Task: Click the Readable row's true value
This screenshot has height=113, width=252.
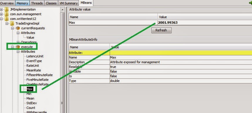Action: tap(181, 67)
